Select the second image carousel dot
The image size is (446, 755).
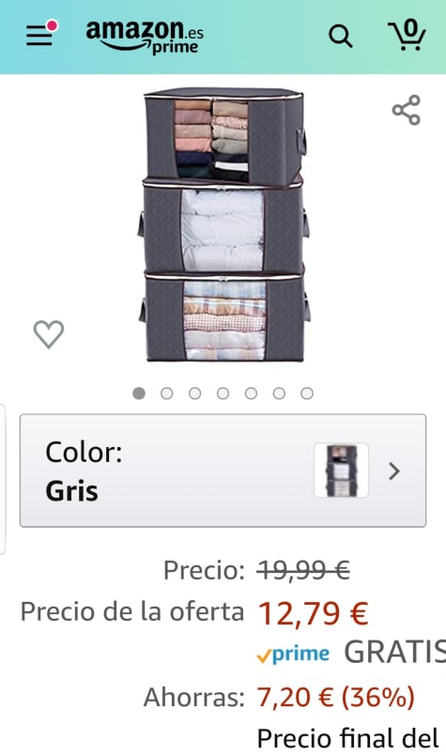click(x=166, y=393)
